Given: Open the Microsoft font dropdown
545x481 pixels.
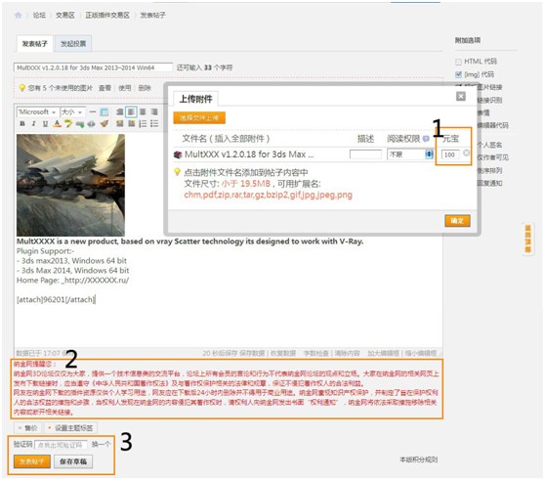Looking at the screenshot, I should click(37, 112).
